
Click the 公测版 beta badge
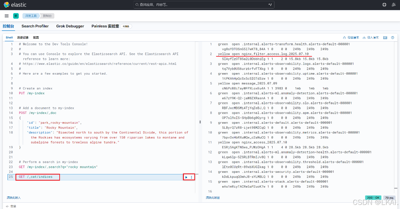point(126,26)
